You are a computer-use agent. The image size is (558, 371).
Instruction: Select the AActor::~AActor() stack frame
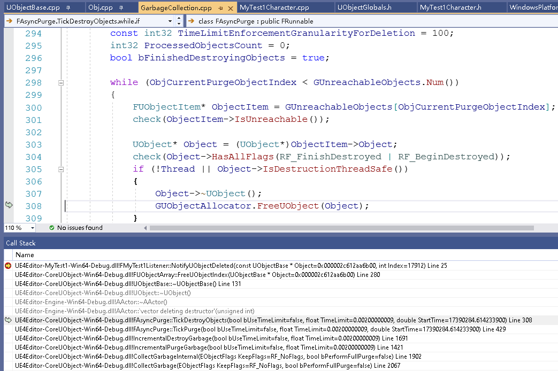pyautogui.click(x=91, y=302)
